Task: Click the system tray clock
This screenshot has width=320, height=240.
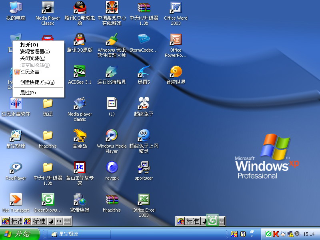Action: [309, 234]
